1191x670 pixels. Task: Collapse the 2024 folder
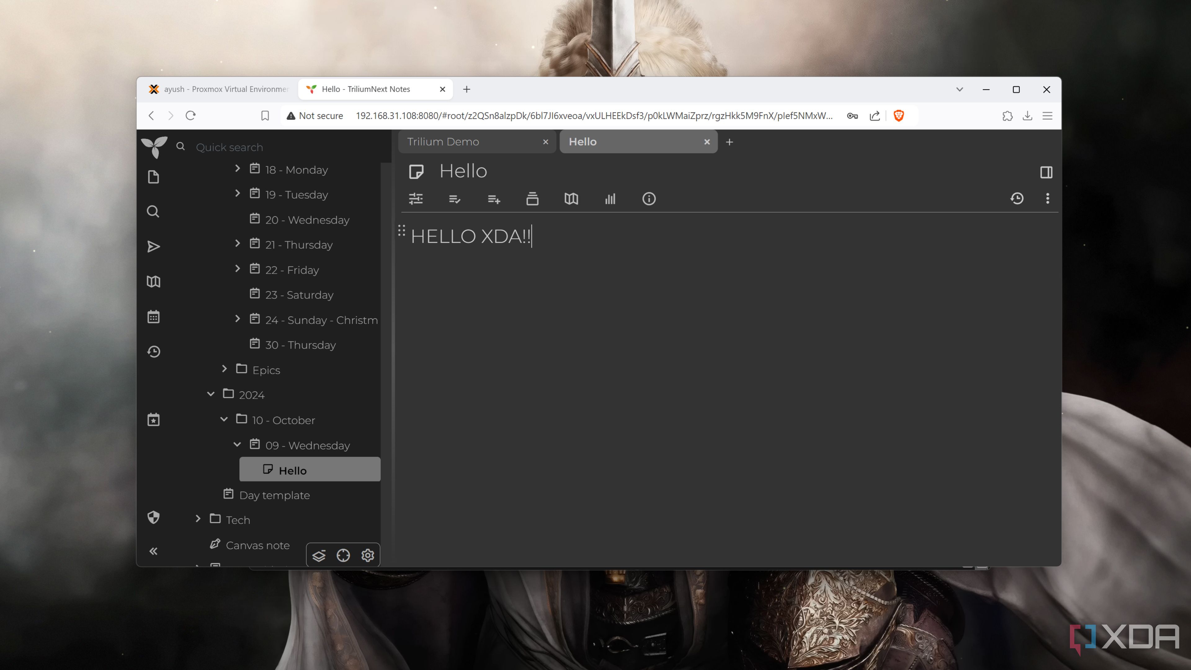coord(211,394)
